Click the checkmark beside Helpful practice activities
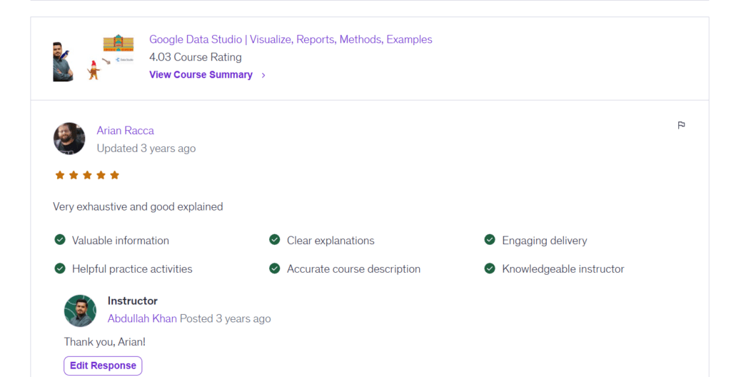731x377 pixels. (60, 268)
